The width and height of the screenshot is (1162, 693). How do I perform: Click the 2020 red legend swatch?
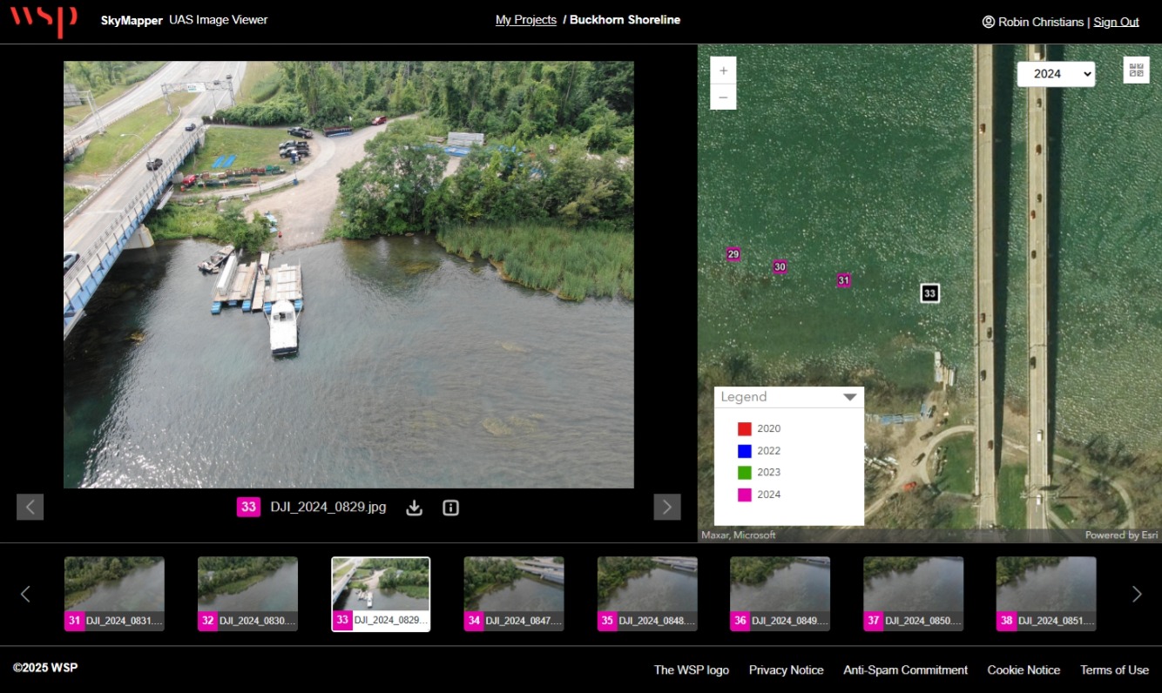tap(744, 428)
